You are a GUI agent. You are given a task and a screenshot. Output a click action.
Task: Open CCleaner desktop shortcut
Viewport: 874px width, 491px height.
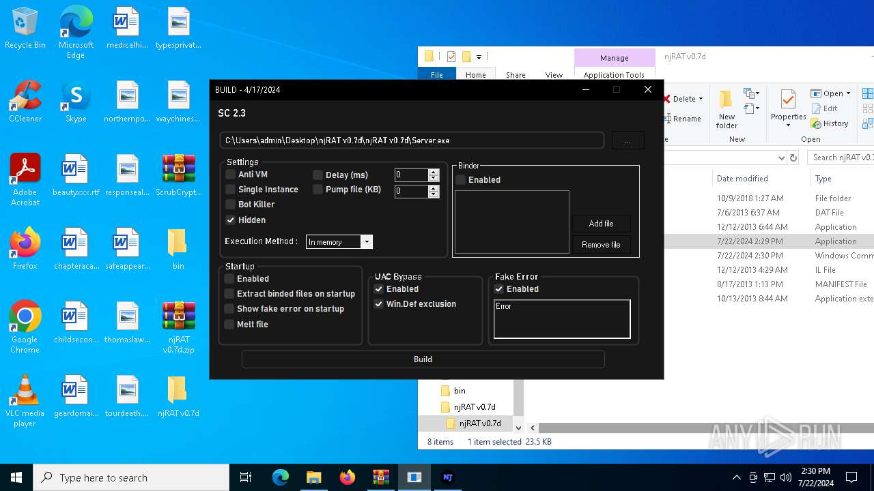tap(25, 102)
